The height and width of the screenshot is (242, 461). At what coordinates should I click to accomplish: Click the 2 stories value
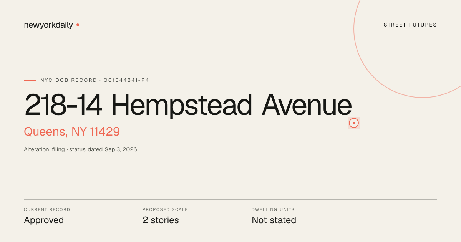pyautogui.click(x=161, y=220)
